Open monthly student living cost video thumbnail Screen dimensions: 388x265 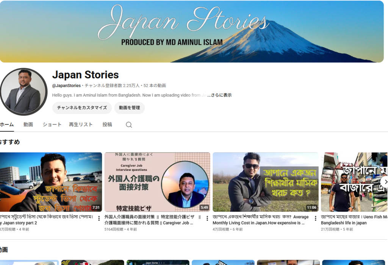tap(266, 182)
